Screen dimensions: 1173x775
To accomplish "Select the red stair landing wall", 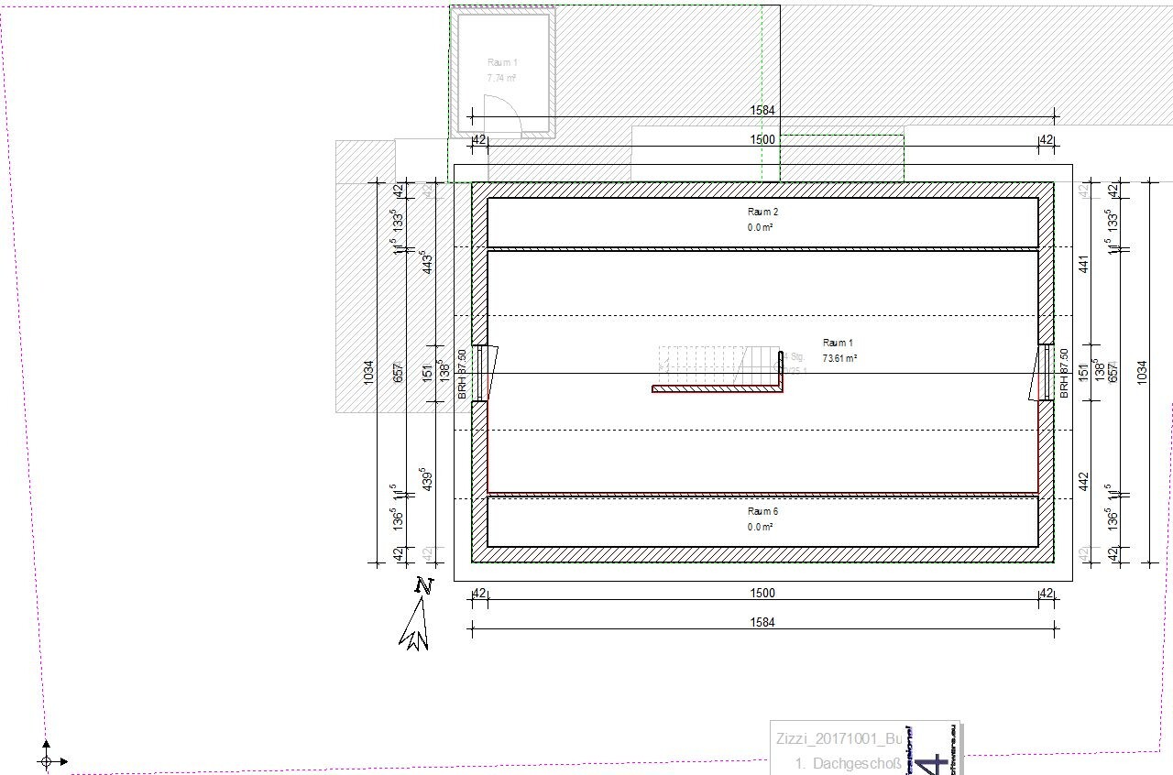I will click(x=718, y=388).
